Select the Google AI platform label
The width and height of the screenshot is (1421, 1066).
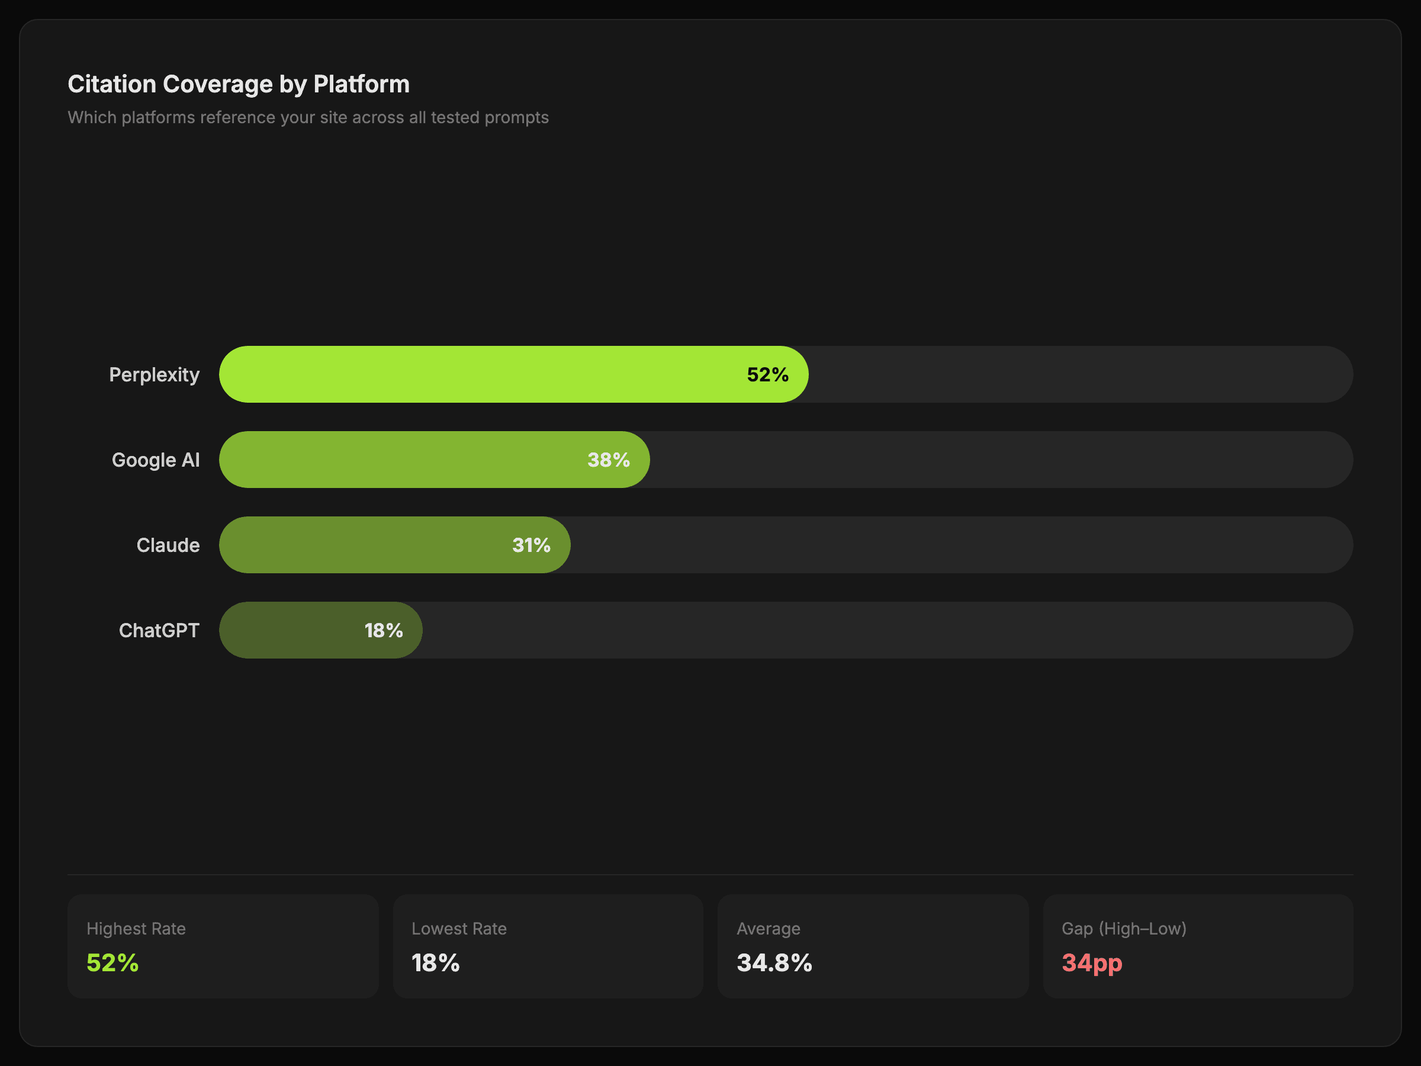coord(156,460)
